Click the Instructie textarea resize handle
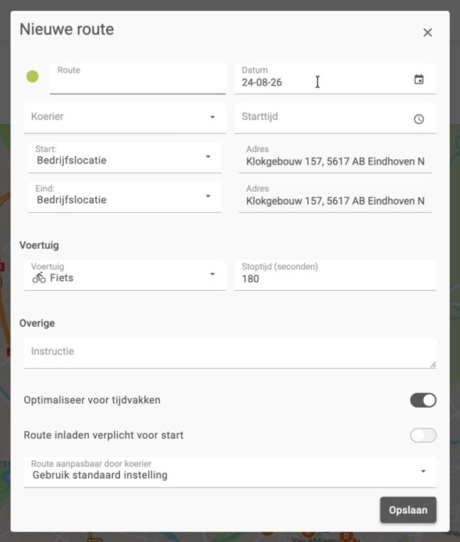 click(433, 365)
